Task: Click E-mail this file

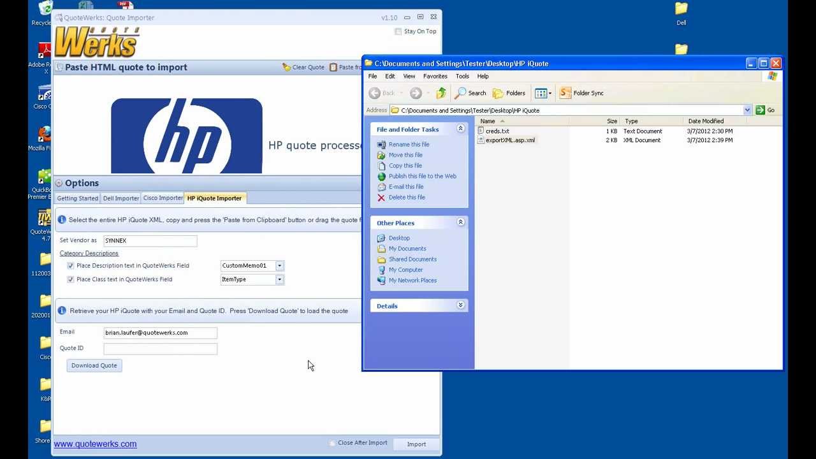Action: [406, 187]
